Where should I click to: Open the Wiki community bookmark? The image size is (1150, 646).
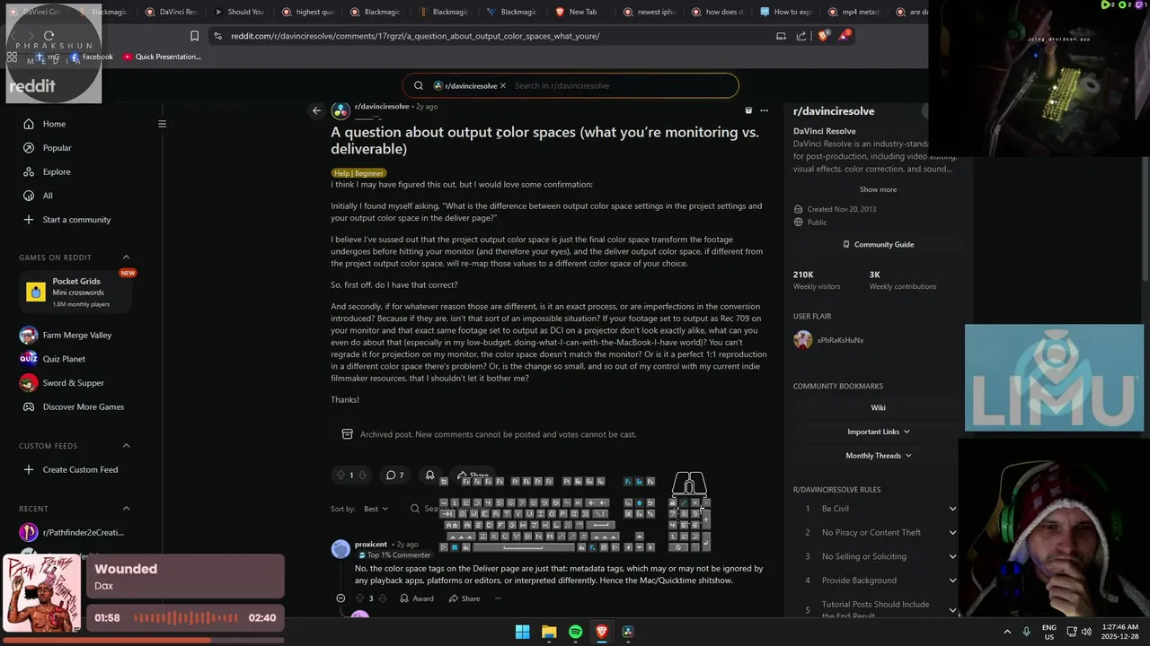[878, 407]
